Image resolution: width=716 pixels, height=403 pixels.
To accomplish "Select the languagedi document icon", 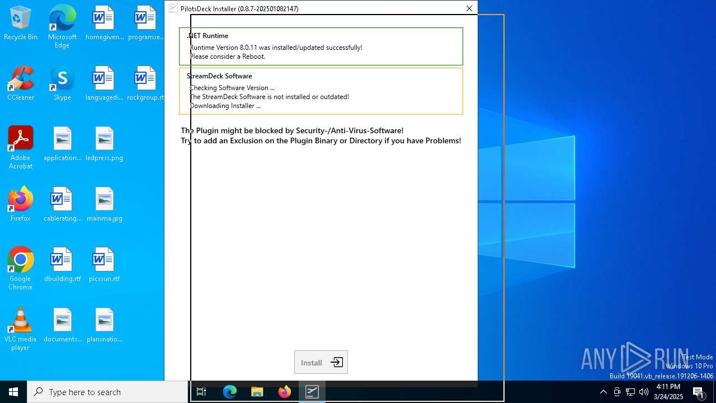I will (105, 84).
